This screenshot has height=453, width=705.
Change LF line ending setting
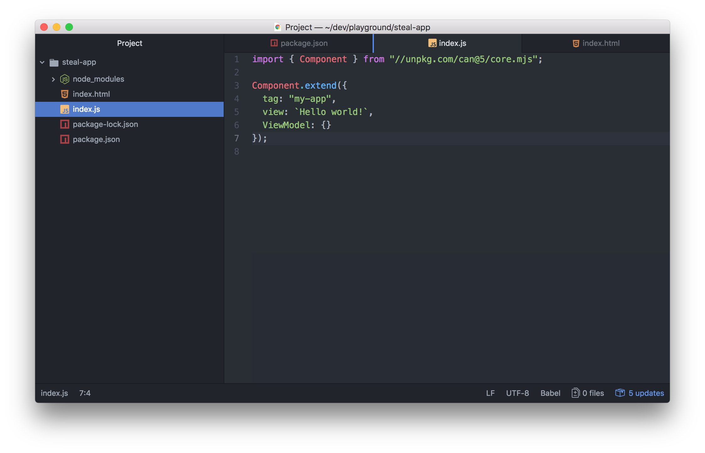490,393
